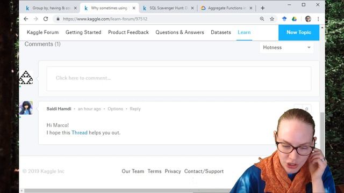The image size is (344, 193).
Task: Click the padlock site info icon
Action: tap(58, 19)
